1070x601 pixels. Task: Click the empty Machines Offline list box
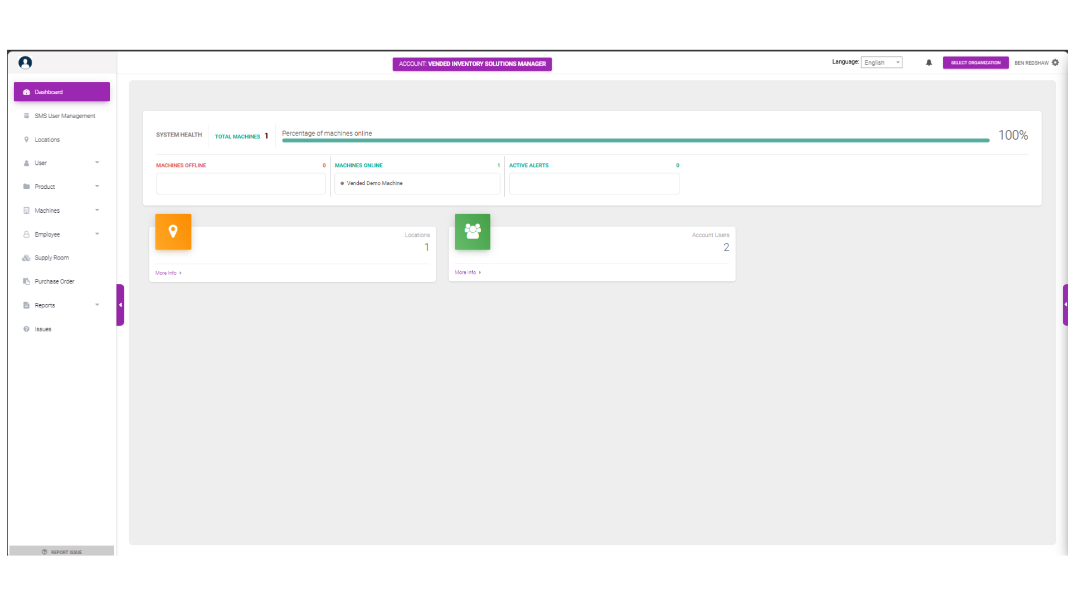tap(241, 183)
